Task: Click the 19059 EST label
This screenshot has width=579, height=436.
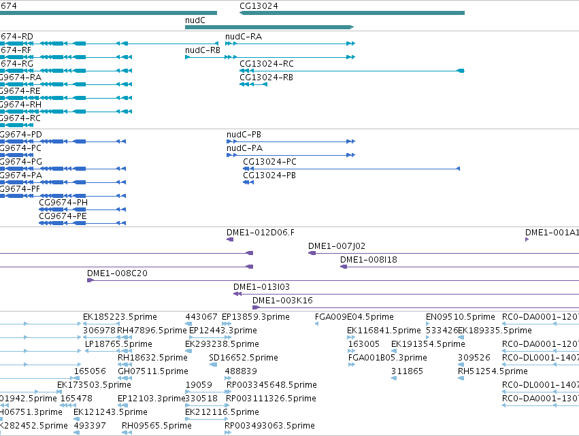Action: click(199, 385)
